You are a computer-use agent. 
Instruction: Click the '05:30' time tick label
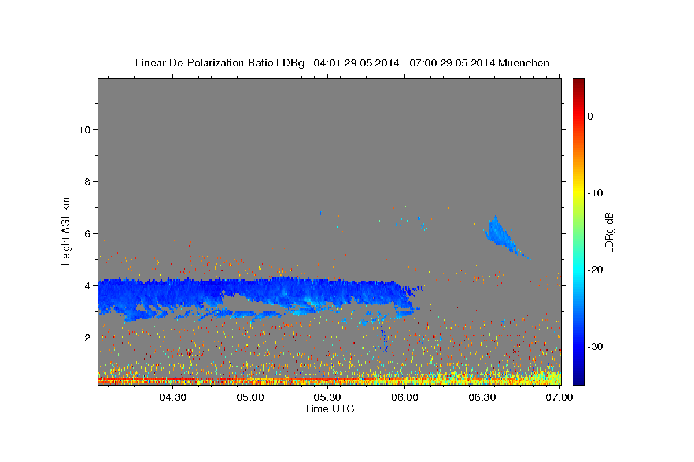coord(327,397)
